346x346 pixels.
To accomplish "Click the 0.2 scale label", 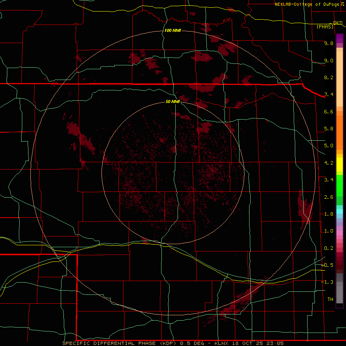I will point(329,248).
